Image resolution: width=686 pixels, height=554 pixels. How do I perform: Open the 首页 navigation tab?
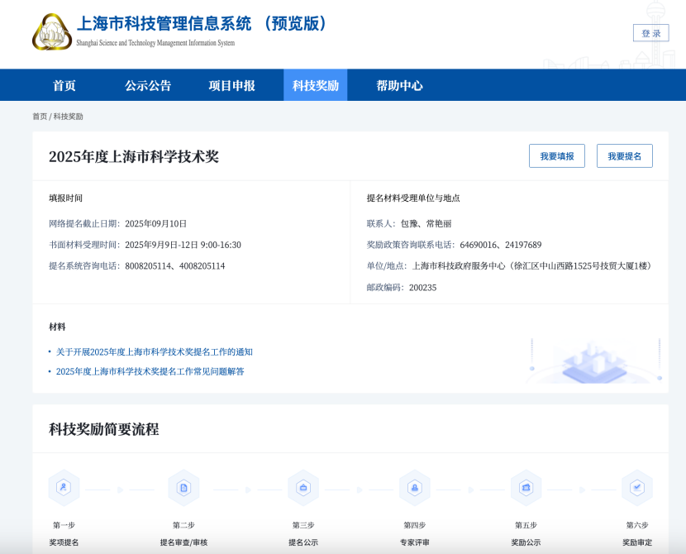pyautogui.click(x=64, y=85)
